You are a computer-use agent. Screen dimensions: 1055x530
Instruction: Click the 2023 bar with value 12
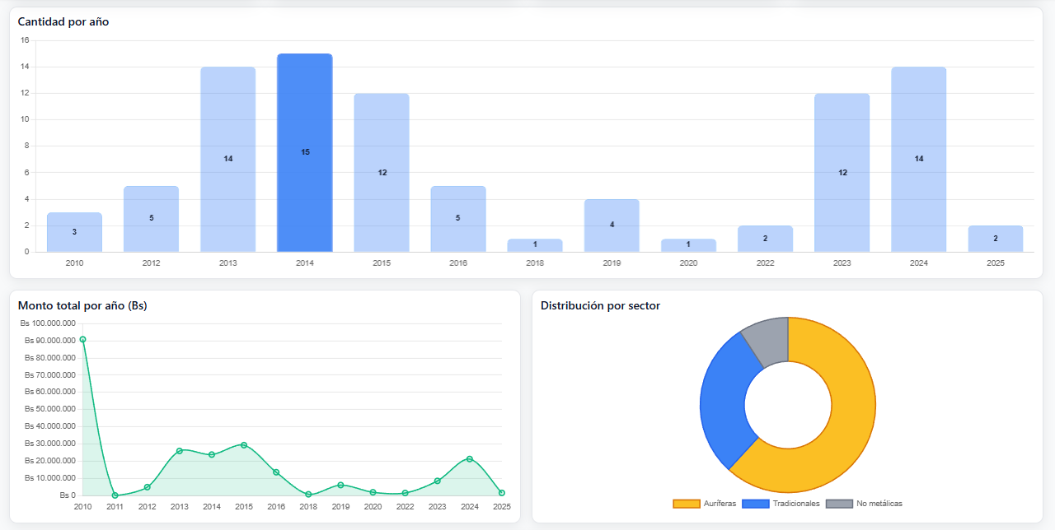842,173
